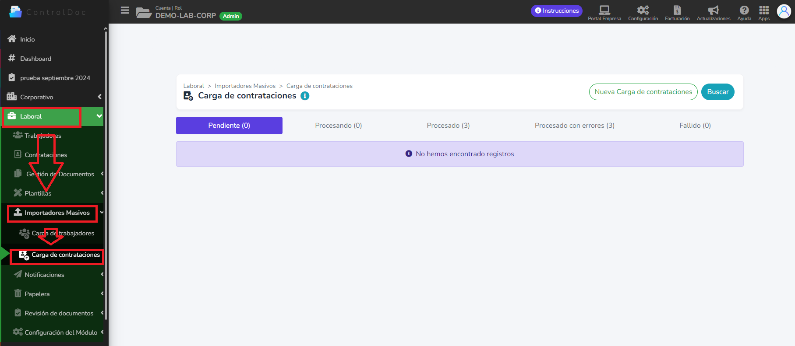Open Carga de trabajadores menu item

(63, 233)
